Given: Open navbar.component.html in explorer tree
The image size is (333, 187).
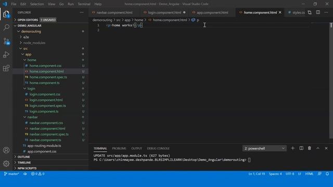Looking at the screenshot, I should tap(50, 128).
